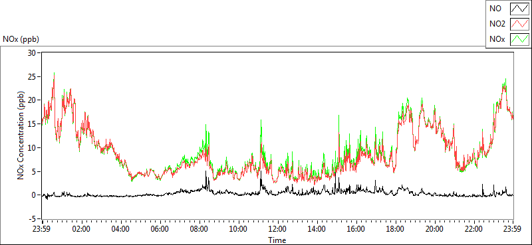Click the 15 y-axis tick label
The image size is (532, 245).
[x=33, y=123]
